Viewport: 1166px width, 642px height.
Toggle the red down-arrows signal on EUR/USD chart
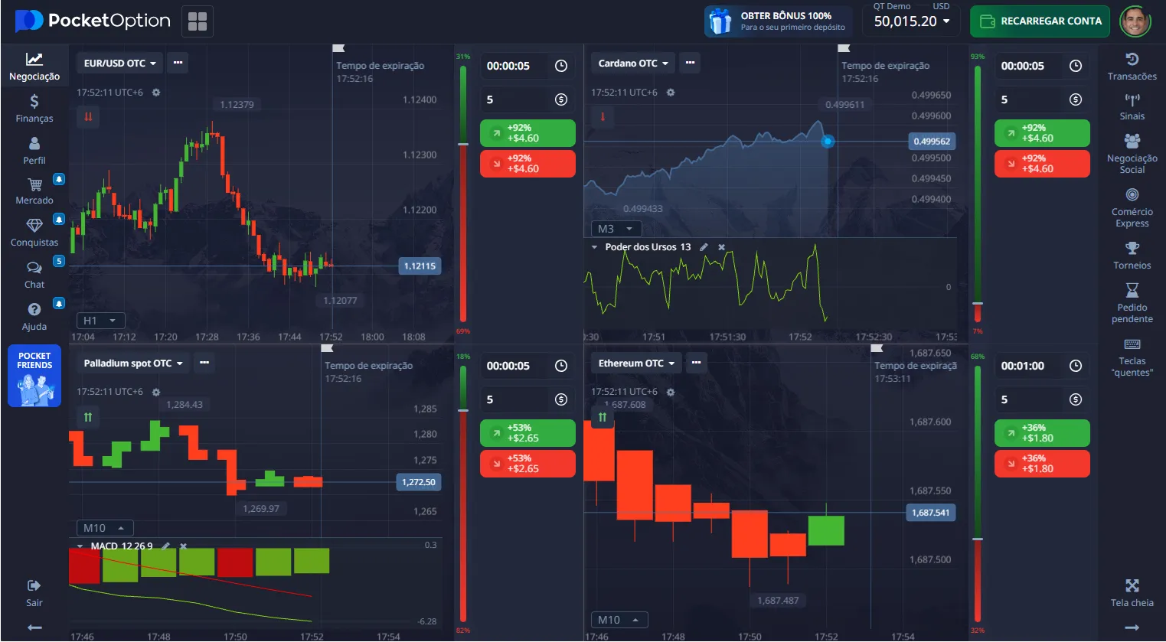(88, 117)
